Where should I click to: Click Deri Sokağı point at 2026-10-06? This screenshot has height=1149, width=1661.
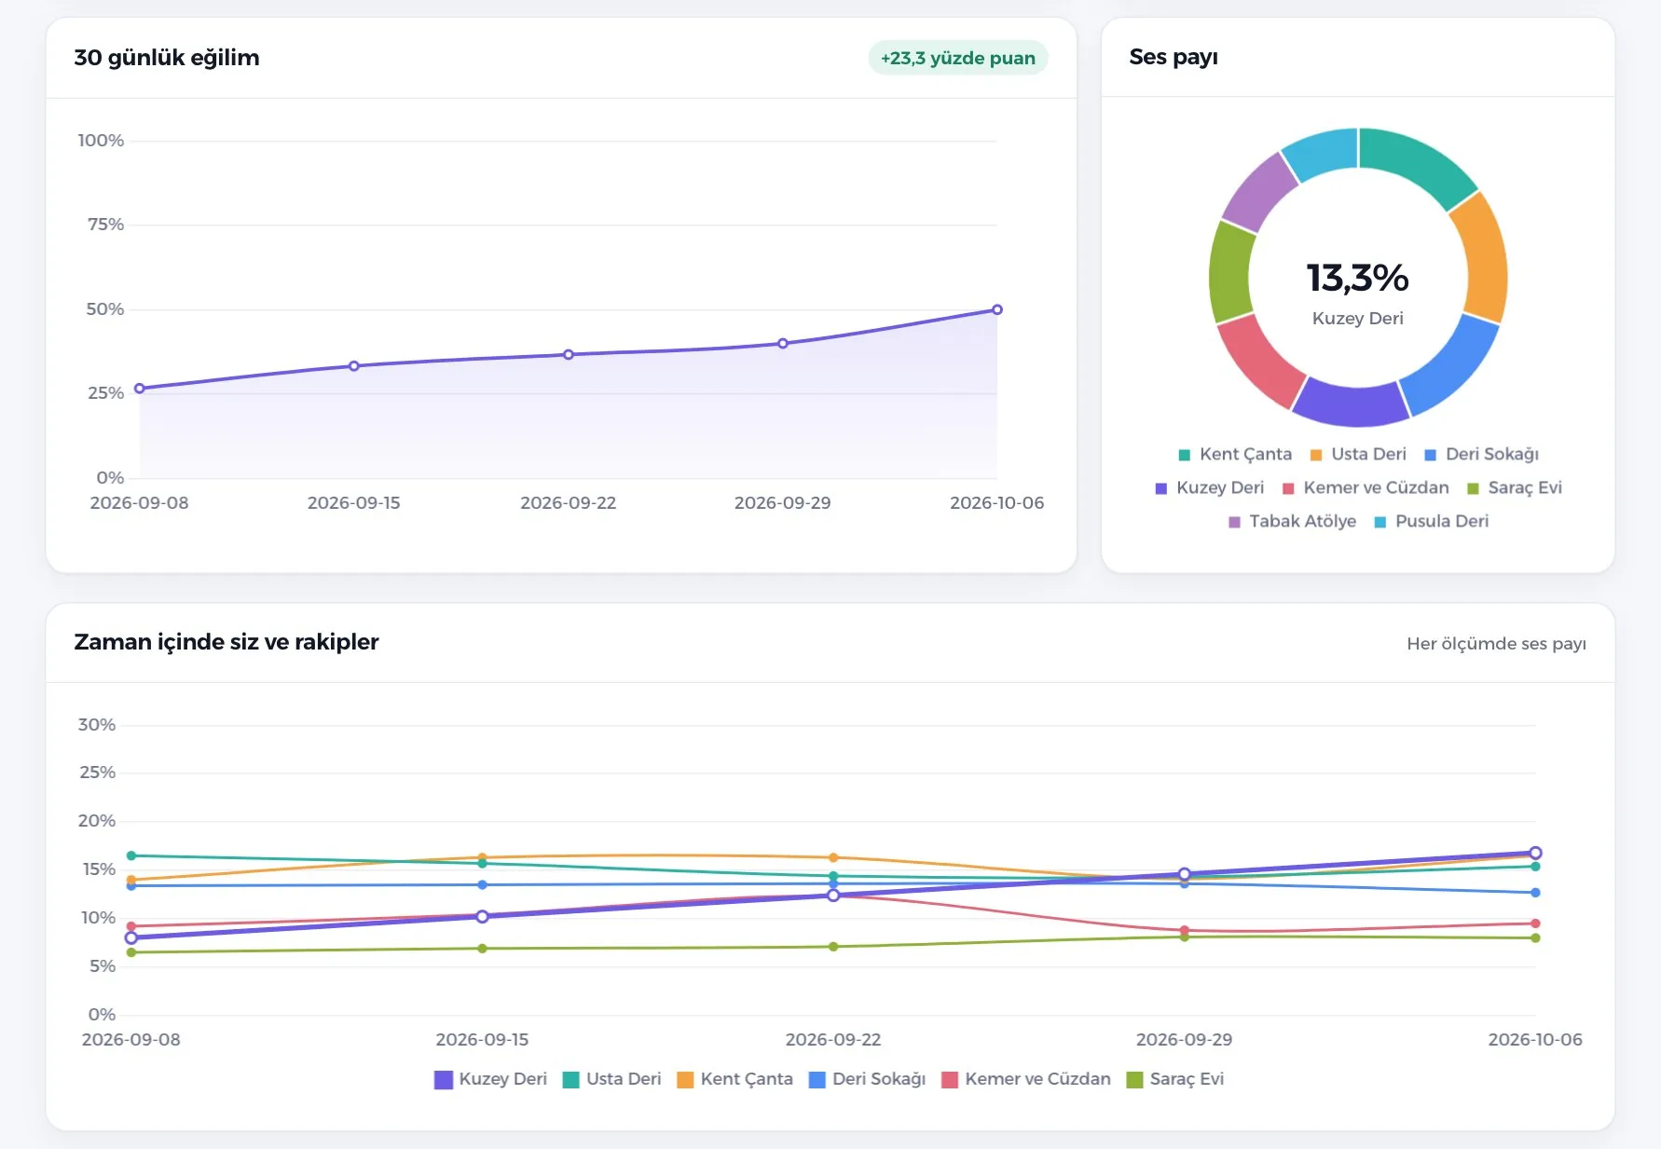tap(1535, 893)
